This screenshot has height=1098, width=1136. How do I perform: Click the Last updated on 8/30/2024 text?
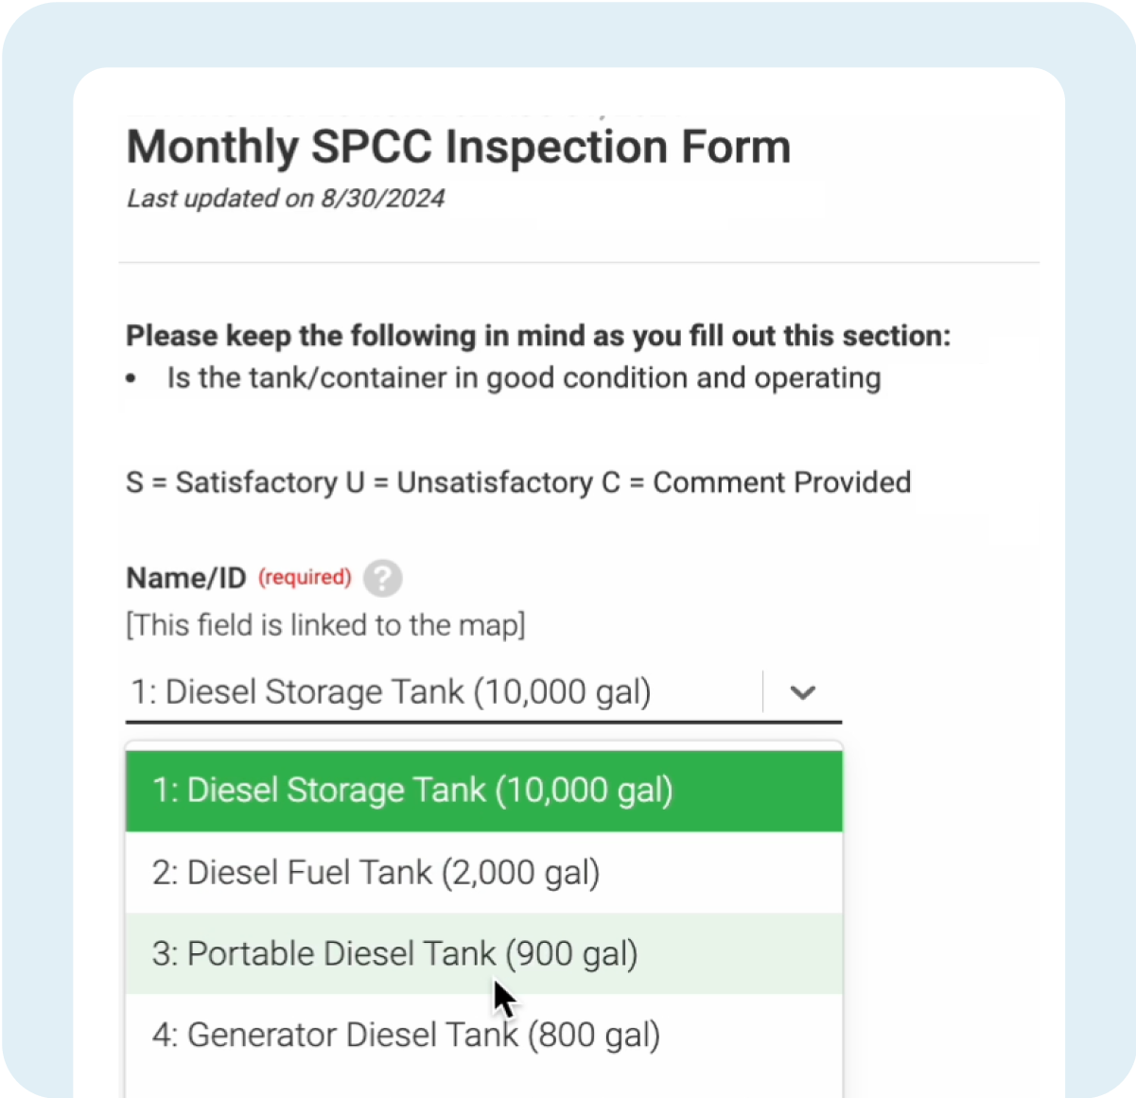[x=286, y=199]
